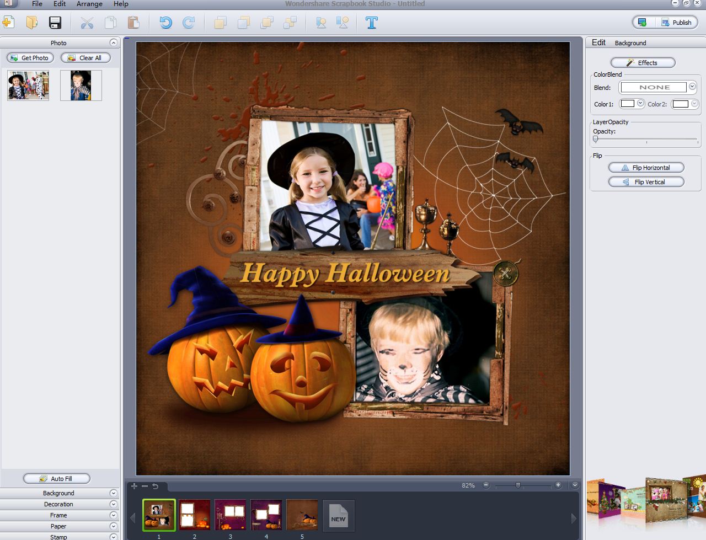Image resolution: width=706 pixels, height=540 pixels.
Task: Expand the Paper panel
Action: coord(113,526)
